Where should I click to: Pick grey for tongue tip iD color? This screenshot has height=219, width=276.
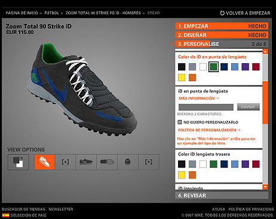coord(192,67)
